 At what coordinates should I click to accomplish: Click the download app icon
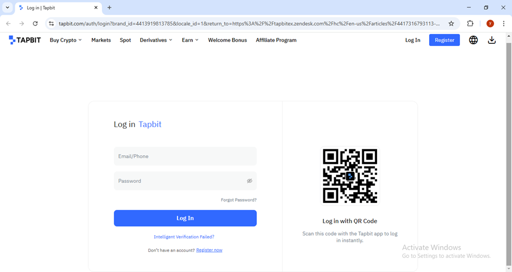491,40
